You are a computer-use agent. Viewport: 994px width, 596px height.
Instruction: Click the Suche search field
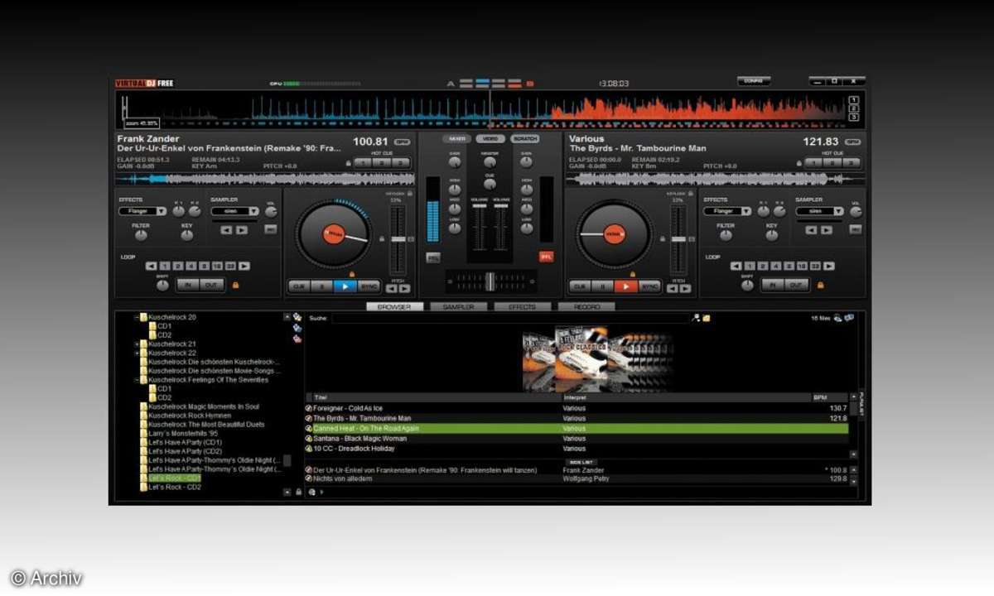pos(510,318)
